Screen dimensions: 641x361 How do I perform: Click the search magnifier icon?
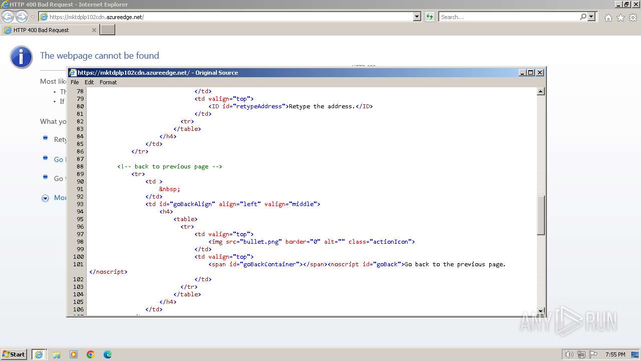point(583,17)
